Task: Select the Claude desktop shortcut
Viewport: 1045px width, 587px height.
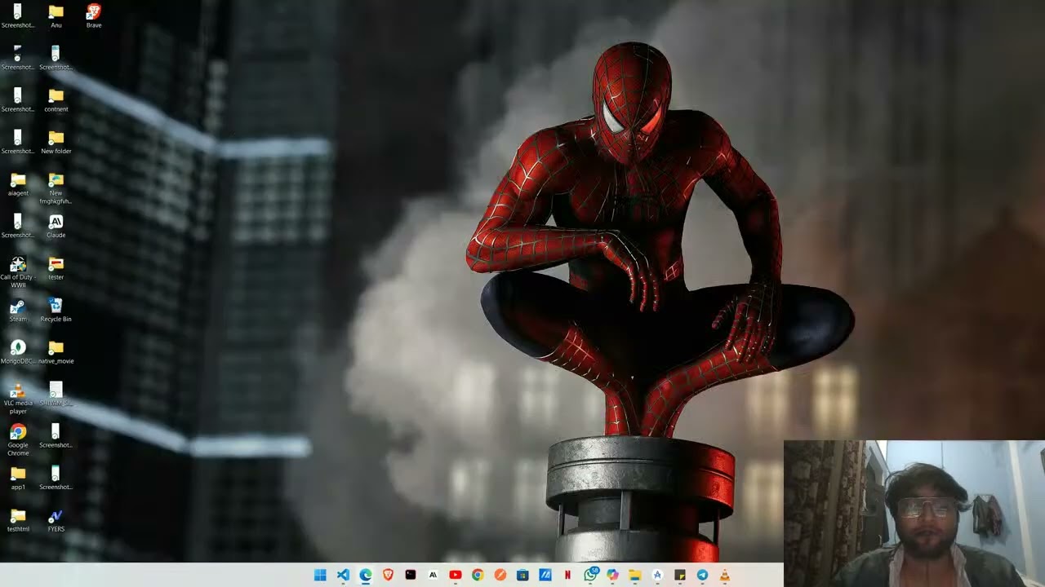Action: coord(56,226)
